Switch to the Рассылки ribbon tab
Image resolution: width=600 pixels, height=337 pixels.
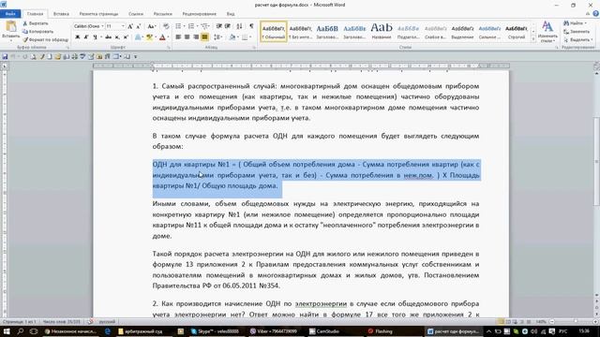tap(162, 14)
